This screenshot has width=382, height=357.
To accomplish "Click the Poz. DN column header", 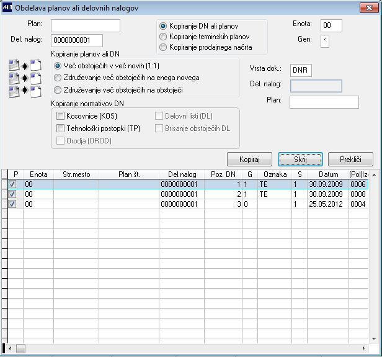I will coord(223,174).
